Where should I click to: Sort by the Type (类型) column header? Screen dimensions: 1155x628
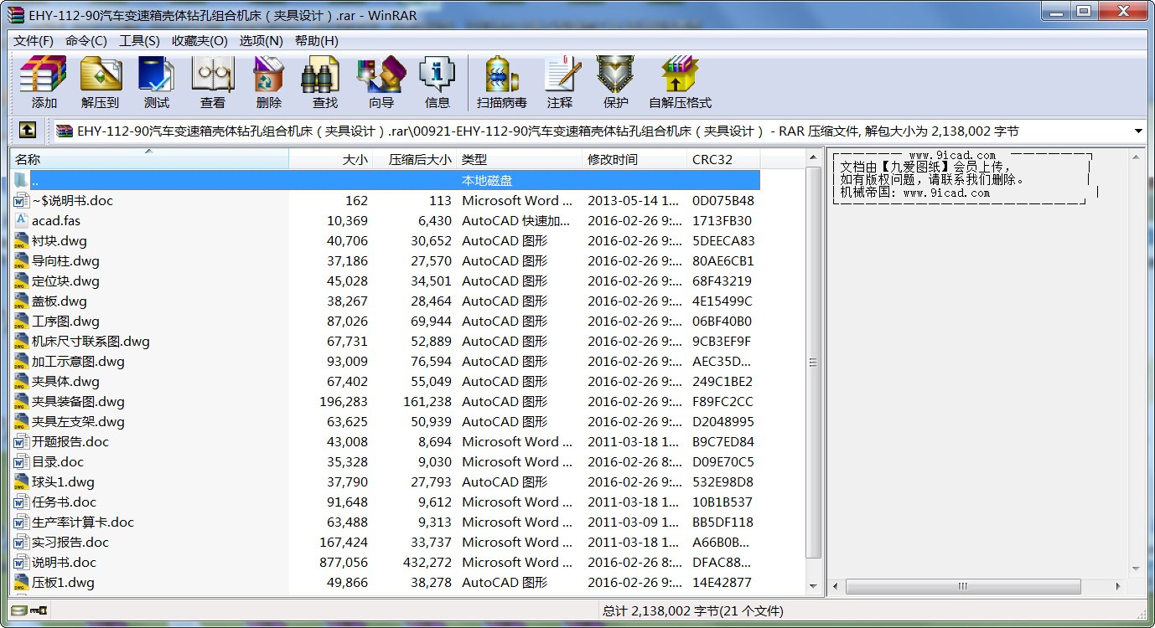tap(519, 159)
